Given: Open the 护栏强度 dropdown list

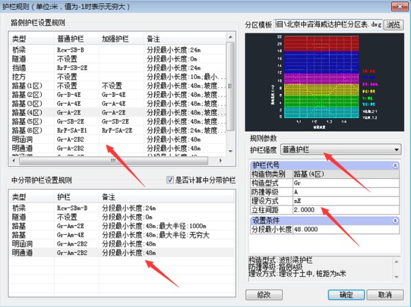Looking at the screenshot, I should point(396,149).
